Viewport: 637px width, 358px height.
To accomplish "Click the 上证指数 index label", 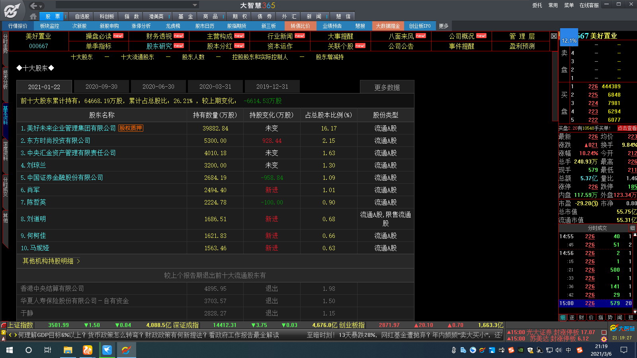I will pyautogui.click(x=21, y=325).
